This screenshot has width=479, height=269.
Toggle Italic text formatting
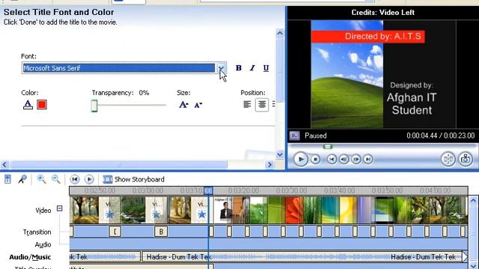[252, 68]
